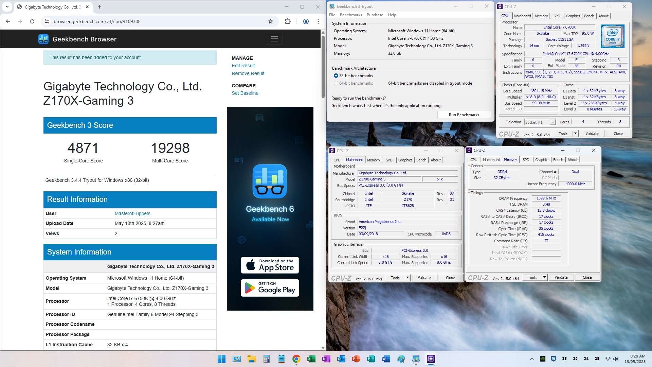Open the Socket #1 selection dropdown
652x367 pixels.
pyautogui.click(x=540, y=122)
